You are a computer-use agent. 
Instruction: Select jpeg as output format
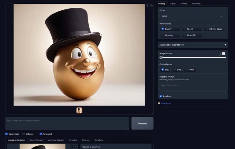(x=177, y=69)
